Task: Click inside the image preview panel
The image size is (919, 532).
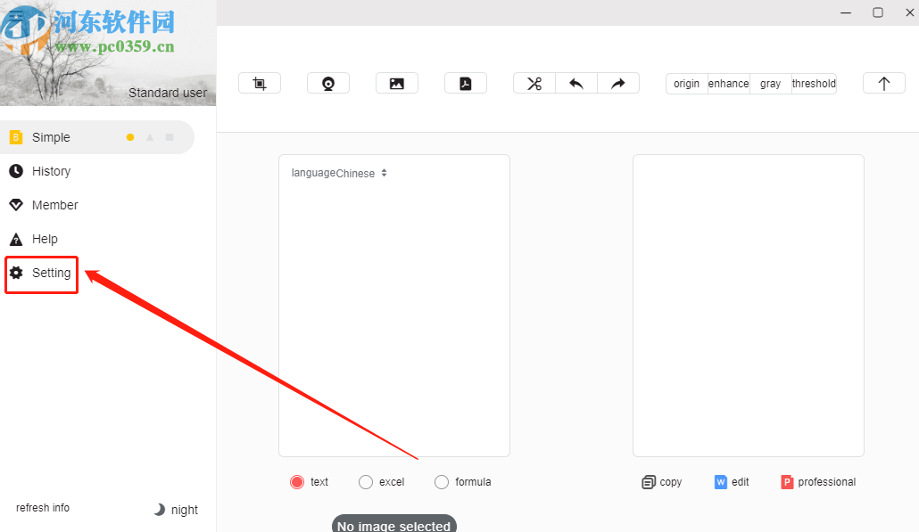Action: [394, 306]
